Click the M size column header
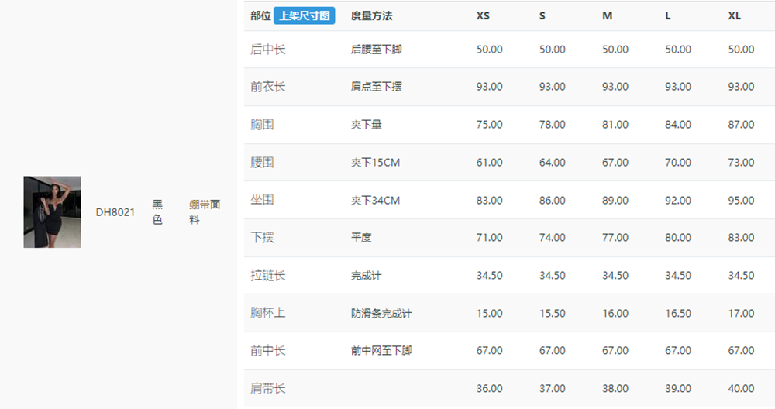Image resolution: width=775 pixels, height=409 pixels. coord(608,15)
